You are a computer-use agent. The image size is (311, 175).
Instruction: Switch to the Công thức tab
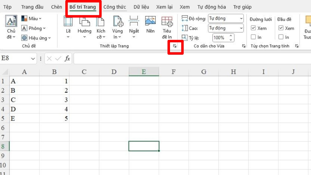[x=115, y=7]
